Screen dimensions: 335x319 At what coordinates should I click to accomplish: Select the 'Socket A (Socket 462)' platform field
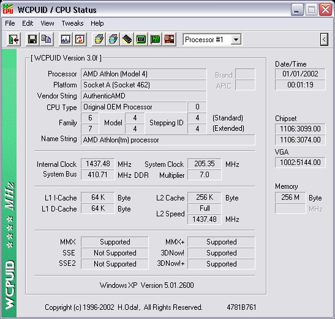click(x=143, y=85)
